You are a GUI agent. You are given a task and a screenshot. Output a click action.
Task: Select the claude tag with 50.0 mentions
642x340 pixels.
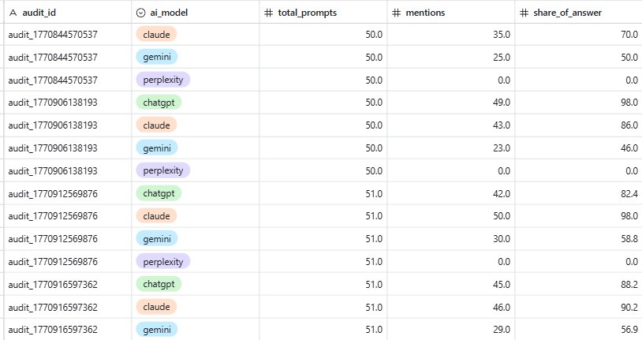[156, 216]
